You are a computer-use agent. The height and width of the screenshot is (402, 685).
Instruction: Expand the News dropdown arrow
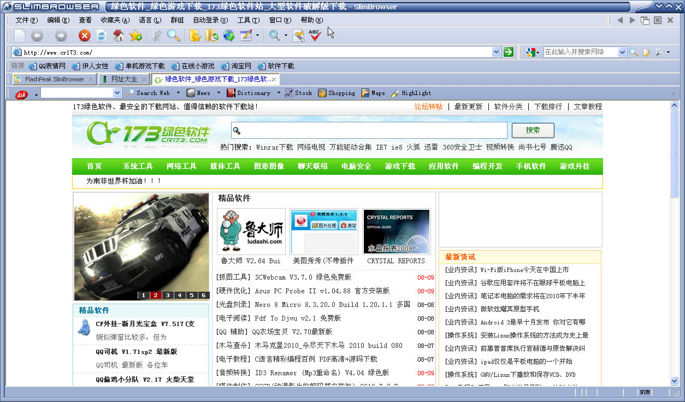[x=219, y=93]
